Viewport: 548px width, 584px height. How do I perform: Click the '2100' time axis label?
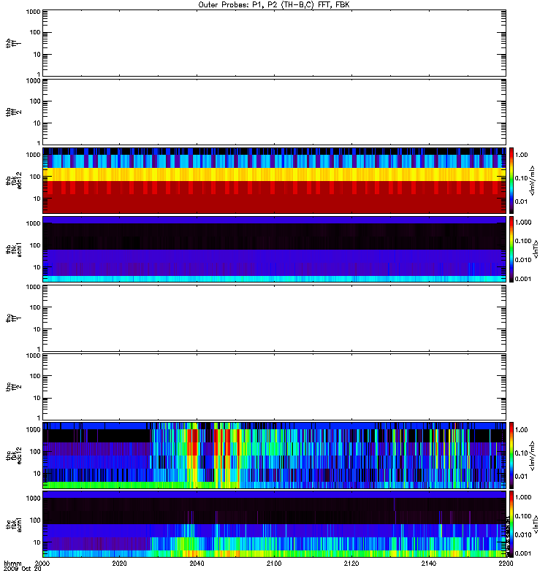pyautogui.click(x=274, y=563)
